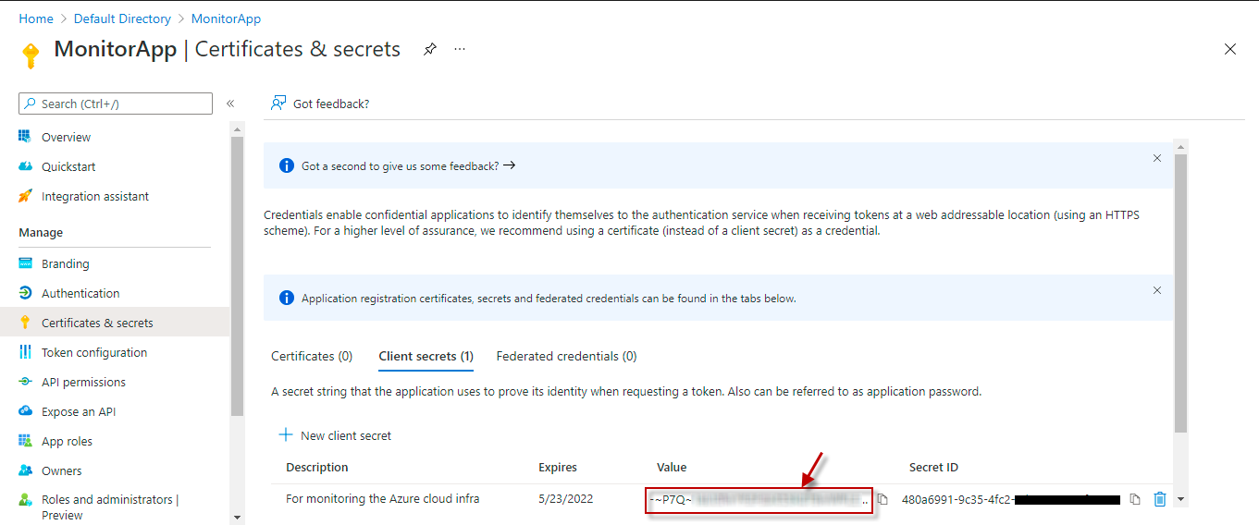Open Branding menu item
This screenshot has height=525, width=1259.
pos(66,263)
